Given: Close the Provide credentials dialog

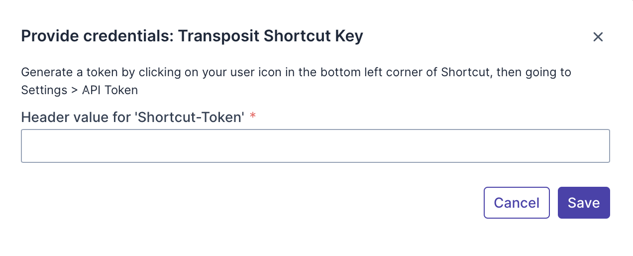Looking at the screenshot, I should pos(598,37).
